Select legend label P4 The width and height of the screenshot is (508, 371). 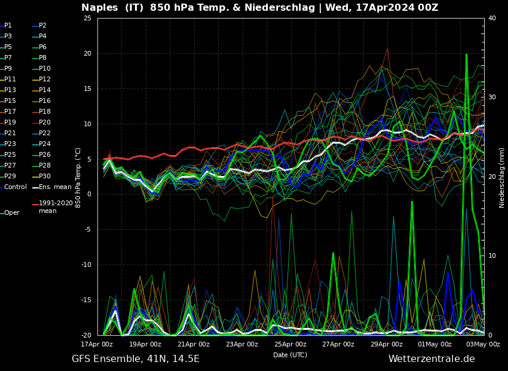click(39, 36)
